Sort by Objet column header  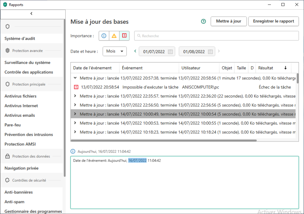227,68
